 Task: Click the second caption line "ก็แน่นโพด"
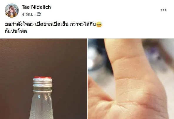(x=16, y=31)
